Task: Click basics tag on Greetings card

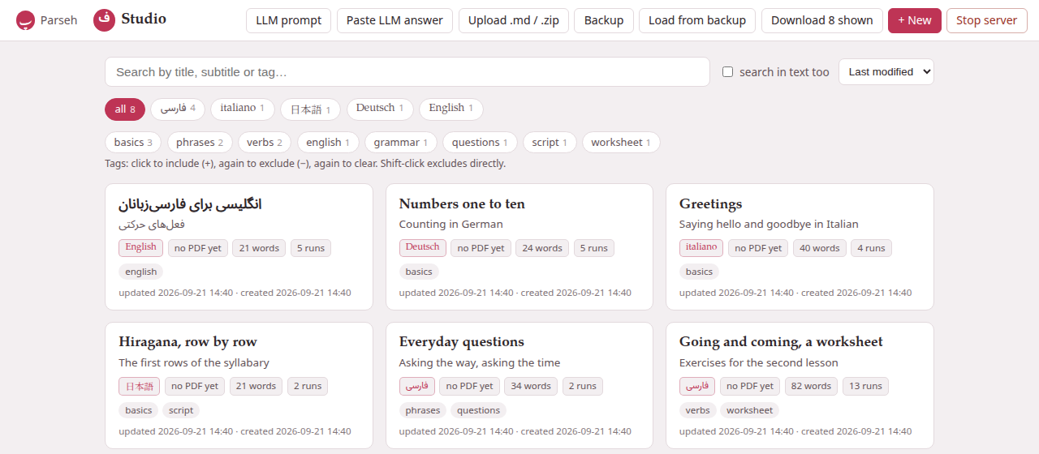Action: pyautogui.click(x=699, y=272)
